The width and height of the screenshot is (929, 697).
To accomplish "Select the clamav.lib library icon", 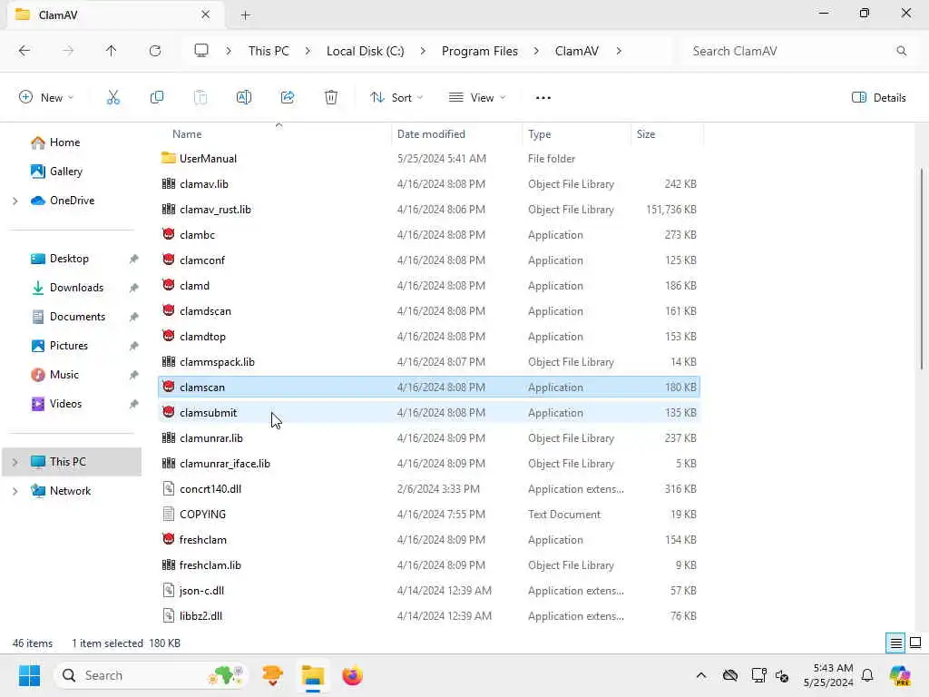I will tap(168, 183).
